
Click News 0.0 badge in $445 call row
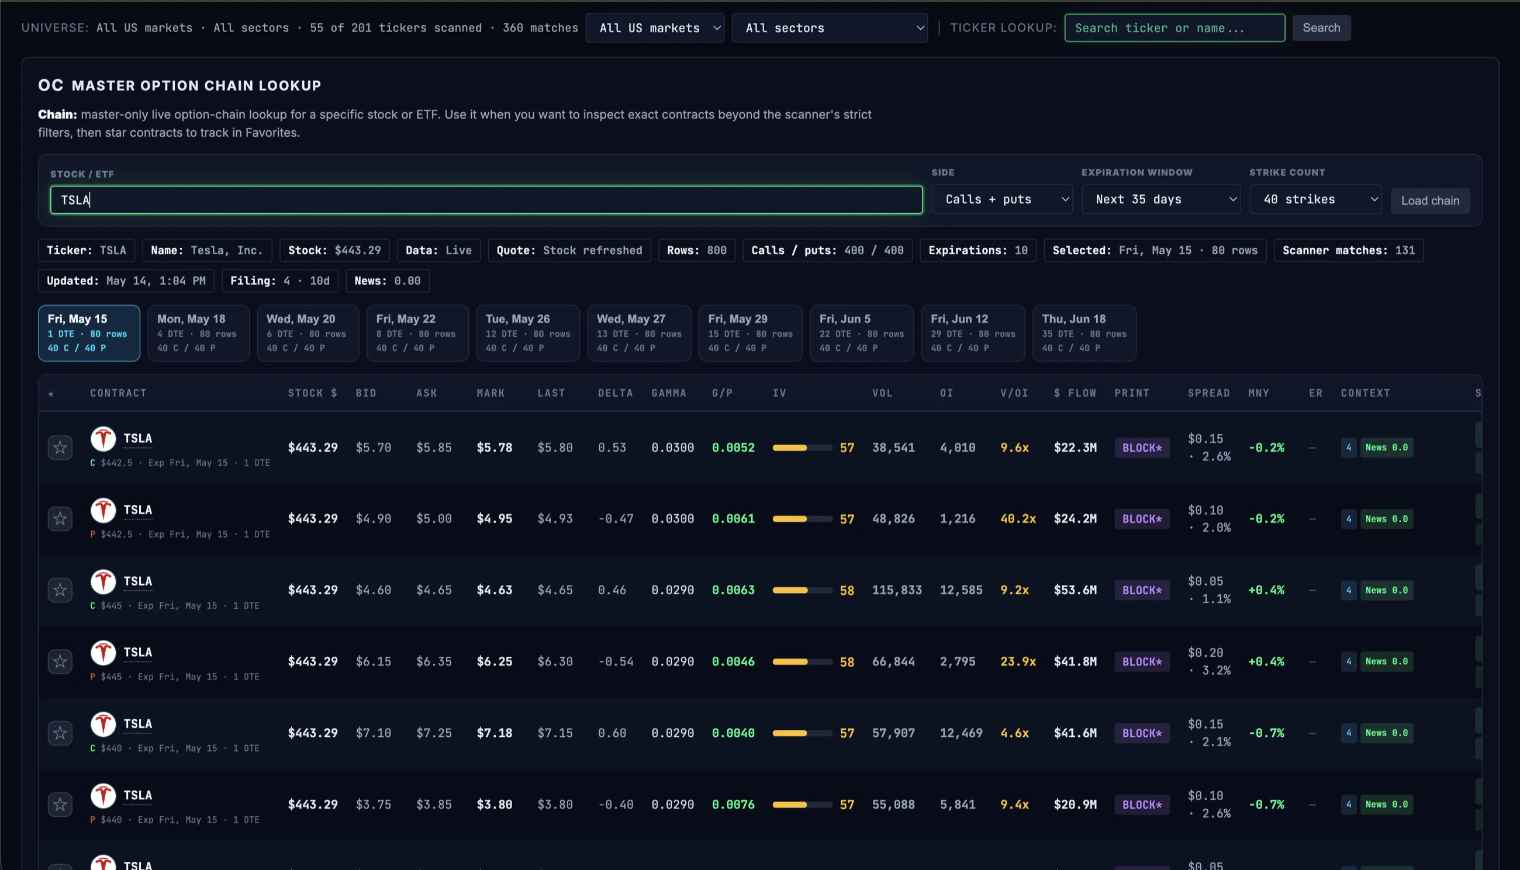click(1387, 590)
